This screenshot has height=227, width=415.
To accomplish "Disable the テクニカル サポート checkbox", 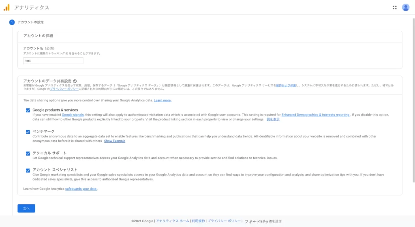I will [x=28, y=153].
